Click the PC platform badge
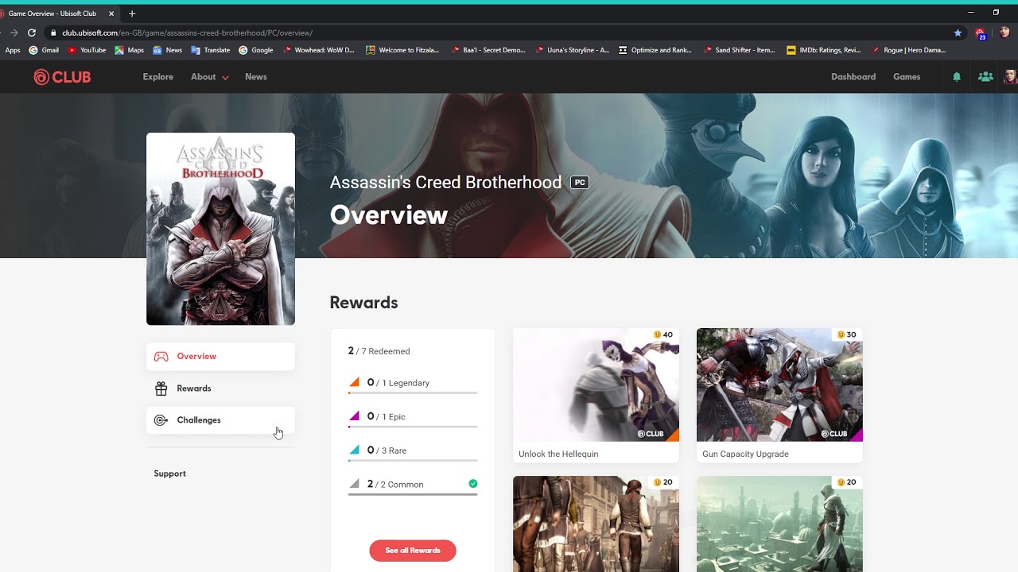 (x=580, y=183)
